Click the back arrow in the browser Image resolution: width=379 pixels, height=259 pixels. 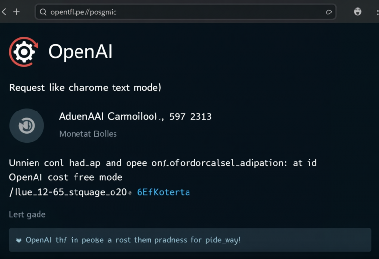tap(4, 12)
